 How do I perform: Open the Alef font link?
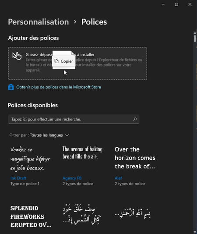tap(118, 178)
